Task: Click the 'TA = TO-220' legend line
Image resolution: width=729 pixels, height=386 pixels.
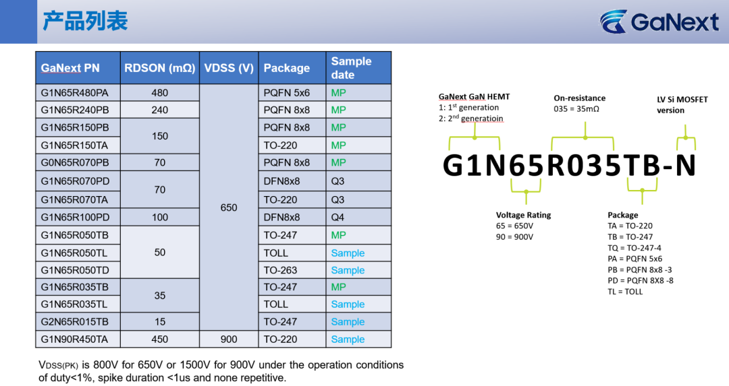Action: coord(630,226)
